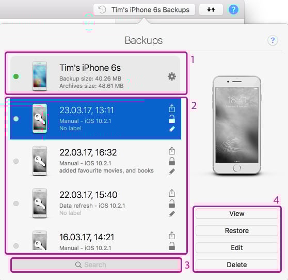Toggle the lock on 22.03.17, 16:32 backup
Screen dimensions: 288x280
pyautogui.click(x=172, y=161)
